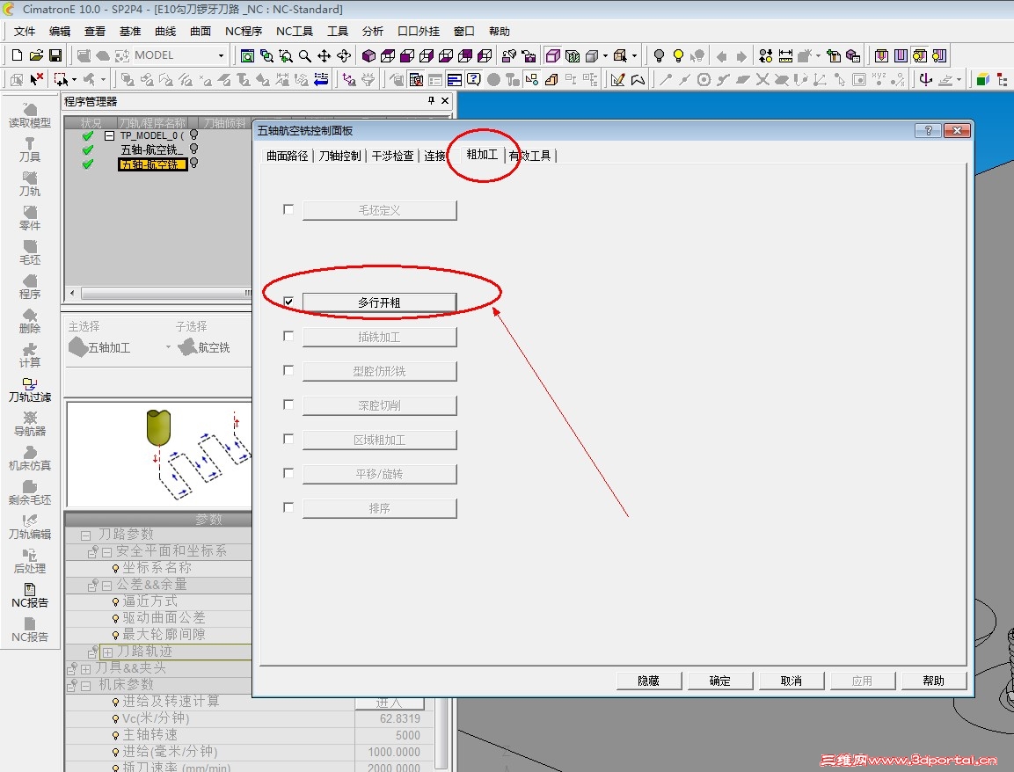This screenshot has height=772, width=1014.
Task: Click the Zoom magnifier icon
Action: (304, 56)
